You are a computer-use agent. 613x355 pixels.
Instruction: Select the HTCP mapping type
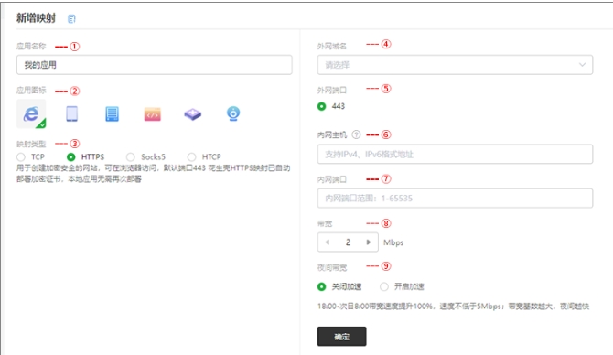[191, 156]
